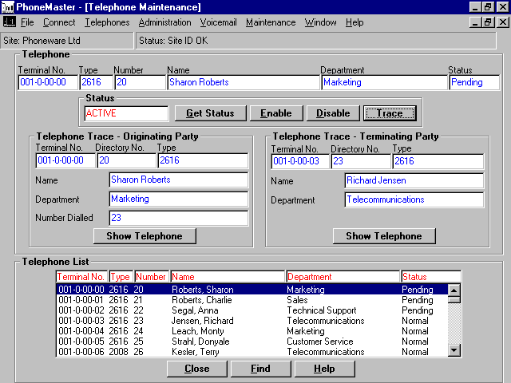The image size is (511, 383).
Task: Click the Trace button
Action: [390, 113]
